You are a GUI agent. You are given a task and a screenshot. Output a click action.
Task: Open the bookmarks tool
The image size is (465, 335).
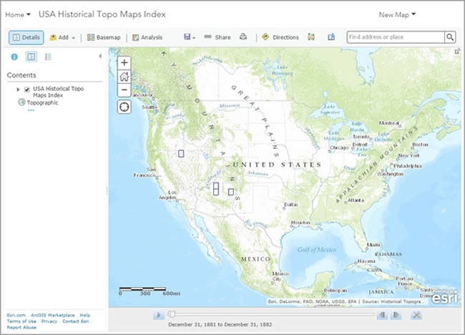[x=331, y=37]
